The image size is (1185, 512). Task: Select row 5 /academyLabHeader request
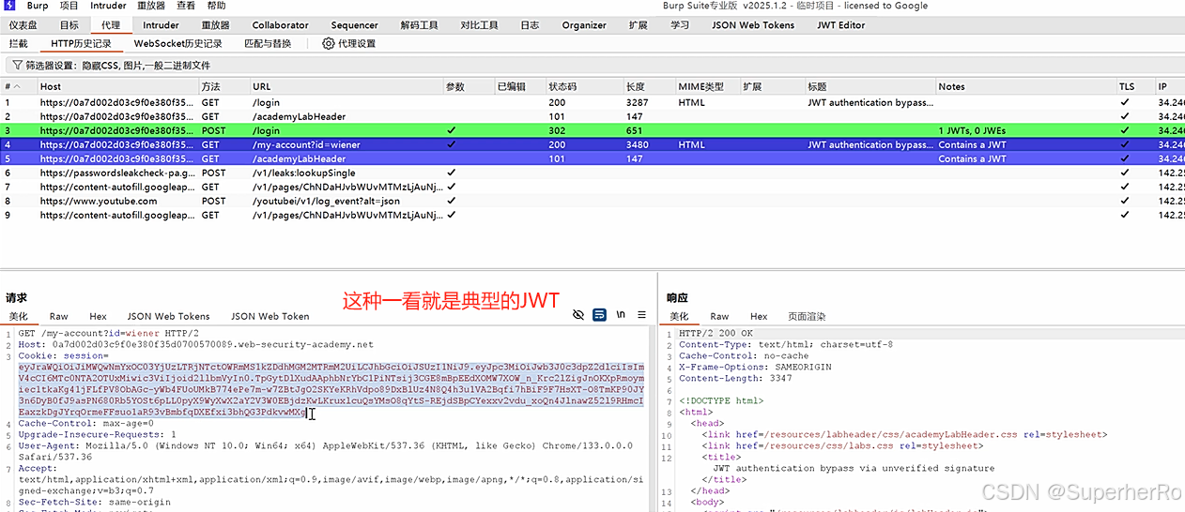(x=592, y=158)
